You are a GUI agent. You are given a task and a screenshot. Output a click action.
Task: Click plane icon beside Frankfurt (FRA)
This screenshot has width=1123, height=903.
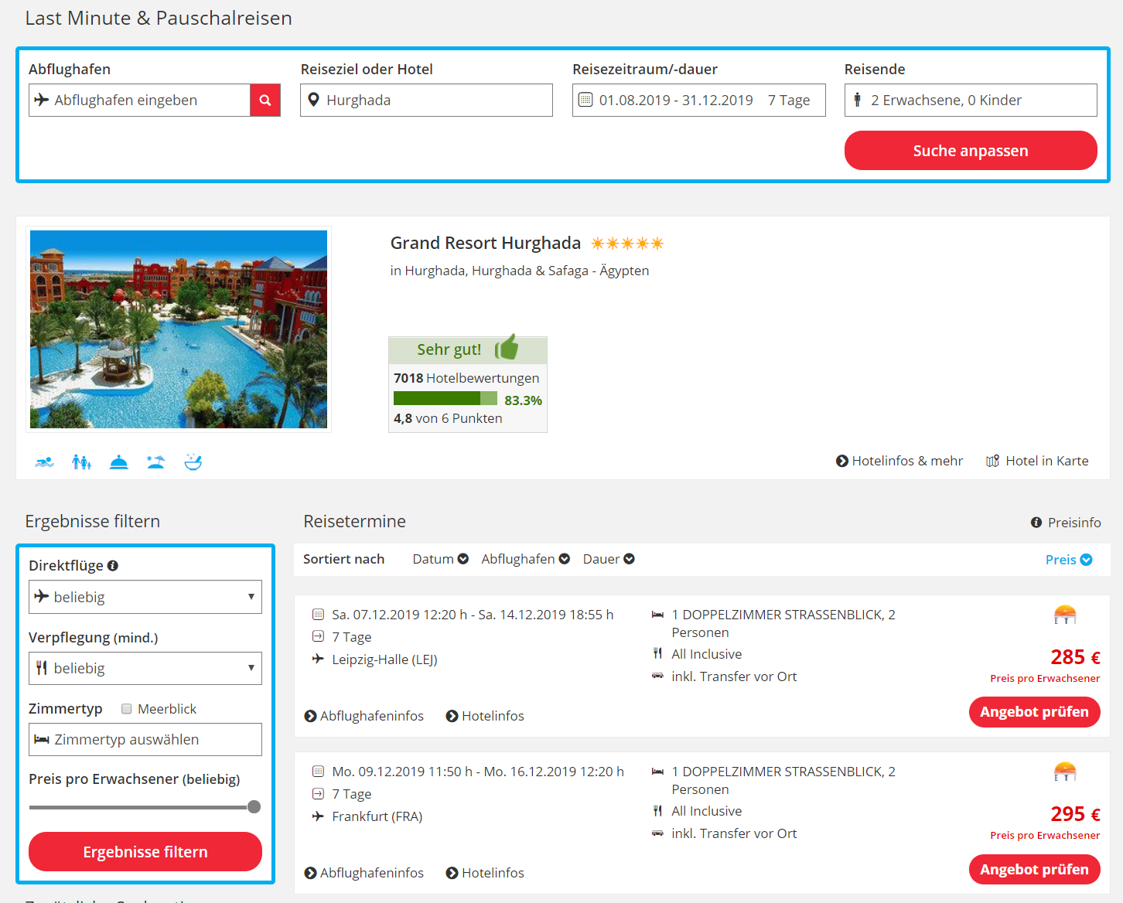[x=318, y=816]
